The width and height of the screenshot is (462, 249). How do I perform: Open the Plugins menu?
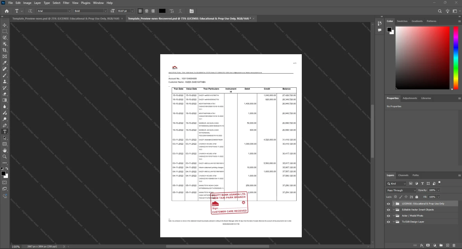(x=86, y=3)
